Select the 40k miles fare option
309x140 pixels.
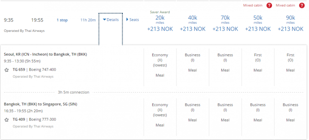[x=193, y=23]
